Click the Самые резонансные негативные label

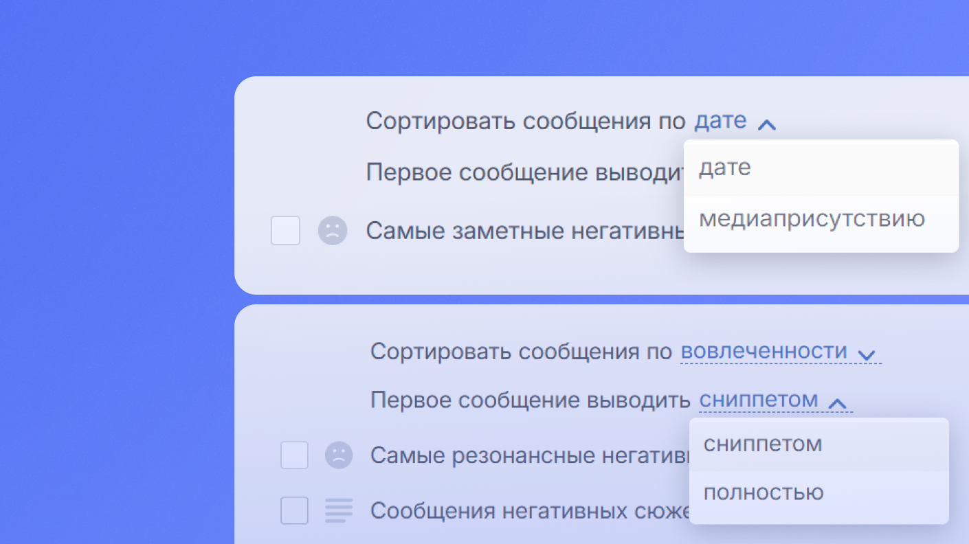click(x=530, y=455)
